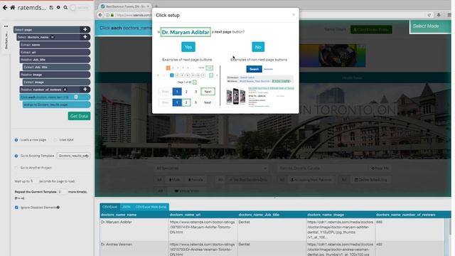The width and height of the screenshot is (455, 256).
Task: Click the next page button examples image
Action: click(187, 86)
